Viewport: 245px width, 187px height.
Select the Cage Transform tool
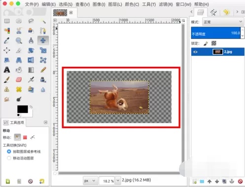click(43, 60)
